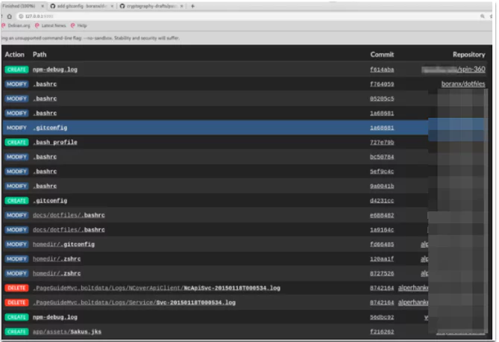Open commit f614aba

pyautogui.click(x=382, y=69)
